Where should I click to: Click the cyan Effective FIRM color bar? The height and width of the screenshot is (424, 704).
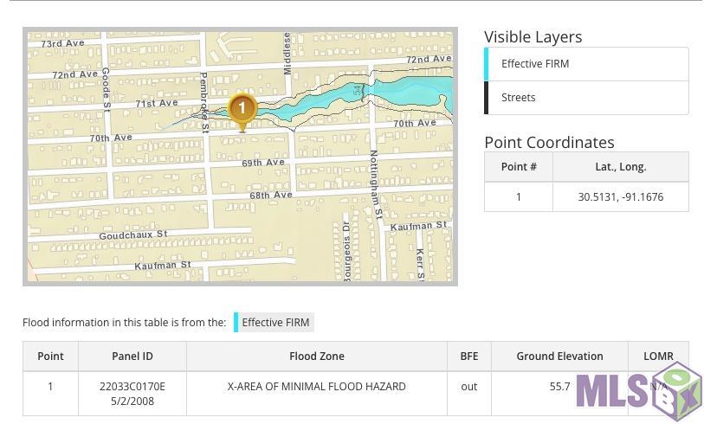point(487,64)
